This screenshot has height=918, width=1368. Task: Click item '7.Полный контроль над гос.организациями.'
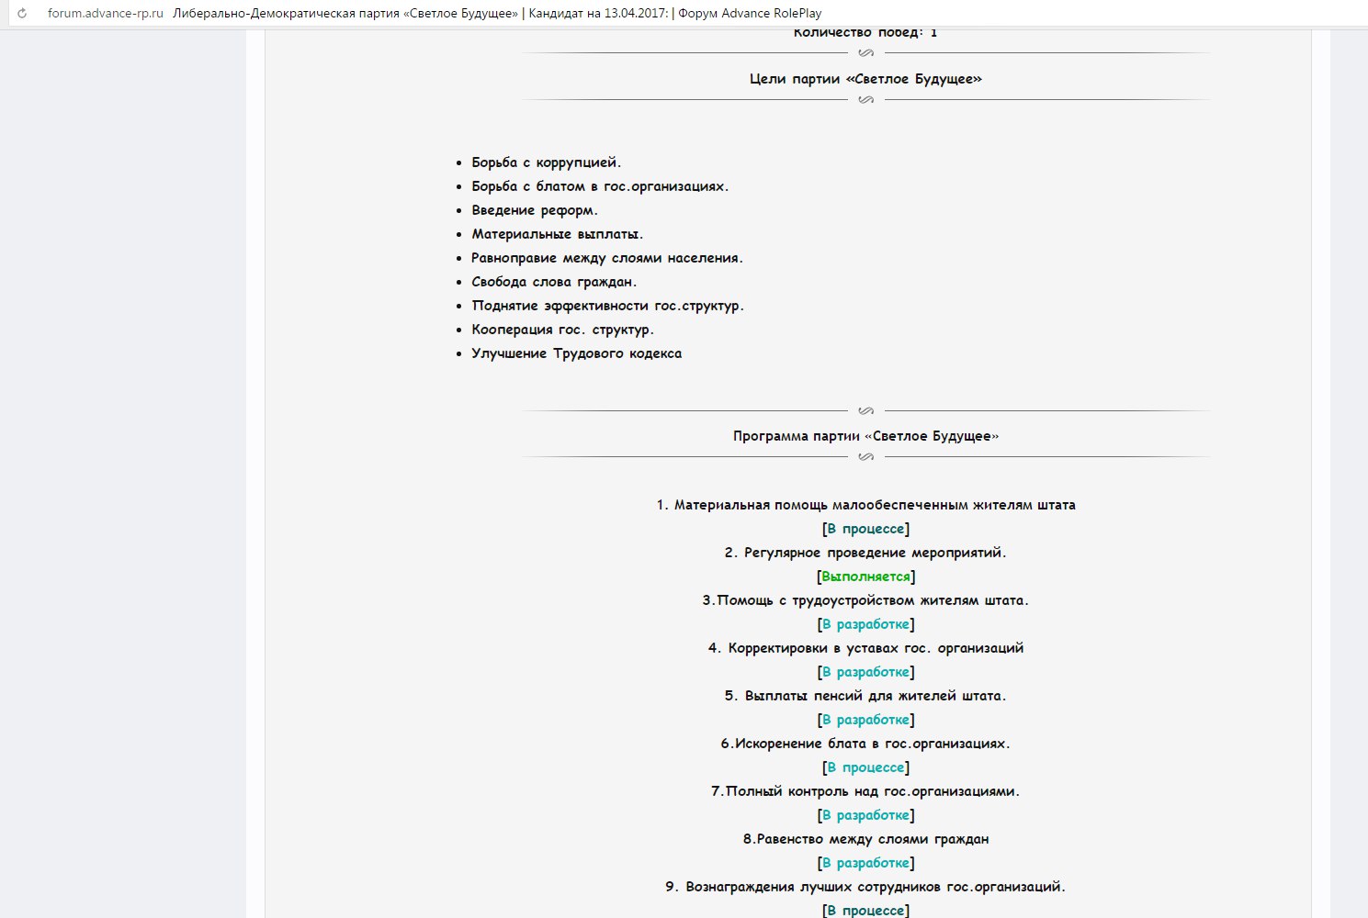pos(865,791)
